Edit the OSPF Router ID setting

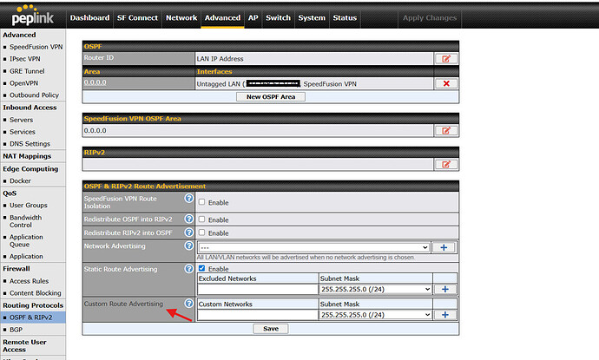tap(446, 59)
